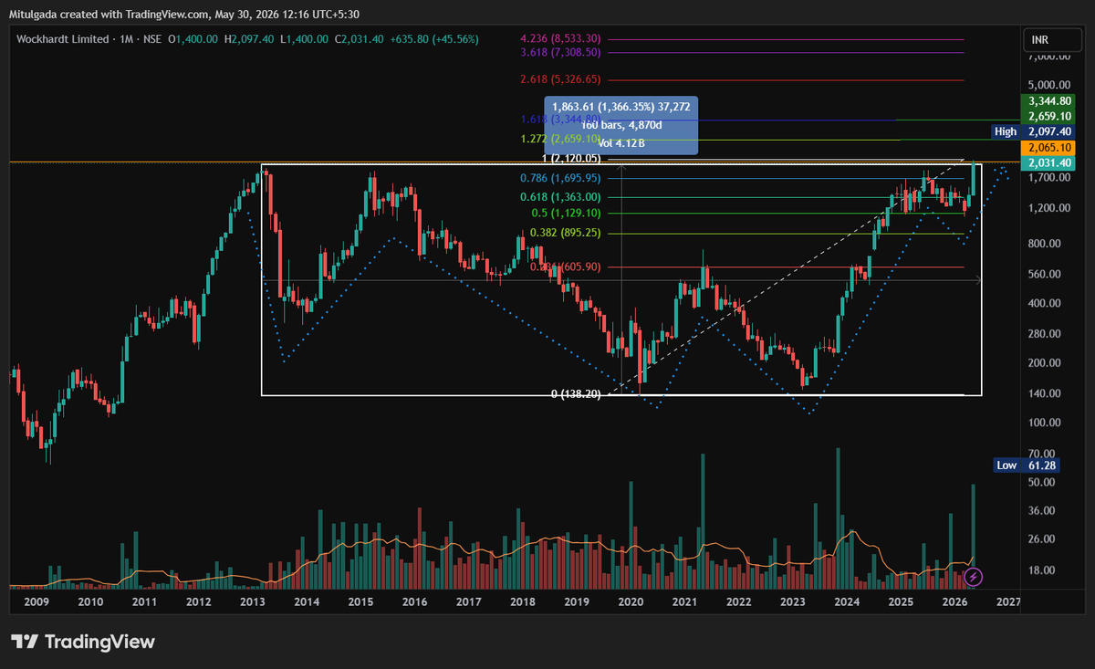
Task: Click the 2025 label on time axis
Action: click(901, 602)
